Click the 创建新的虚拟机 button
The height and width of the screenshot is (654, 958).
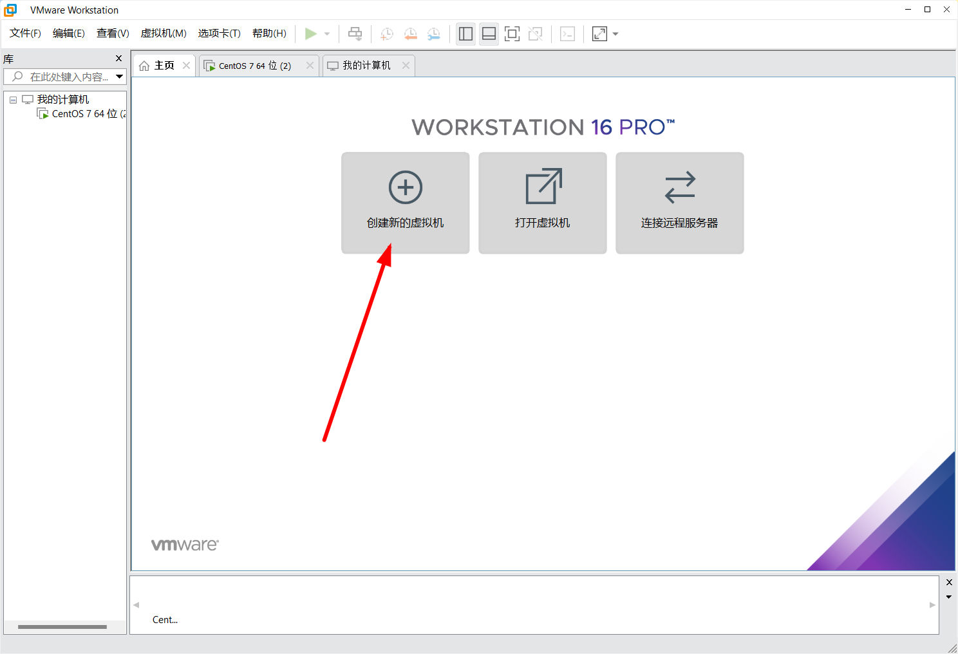406,203
